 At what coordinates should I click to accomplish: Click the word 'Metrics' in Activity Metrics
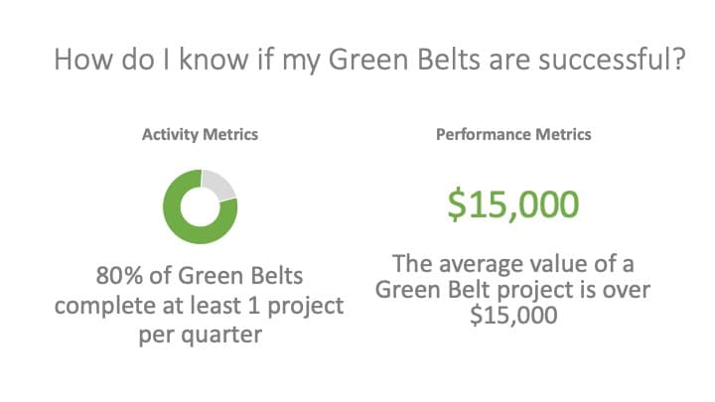[x=230, y=134]
